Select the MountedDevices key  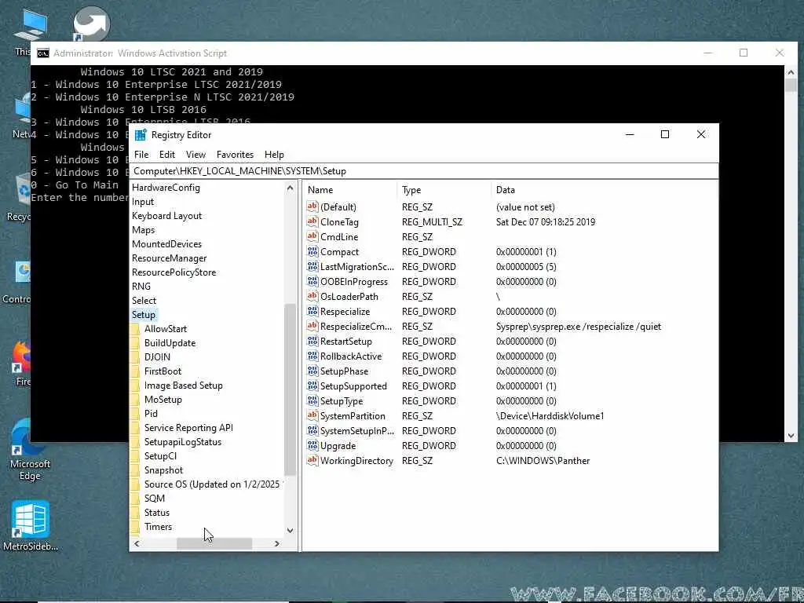(166, 244)
